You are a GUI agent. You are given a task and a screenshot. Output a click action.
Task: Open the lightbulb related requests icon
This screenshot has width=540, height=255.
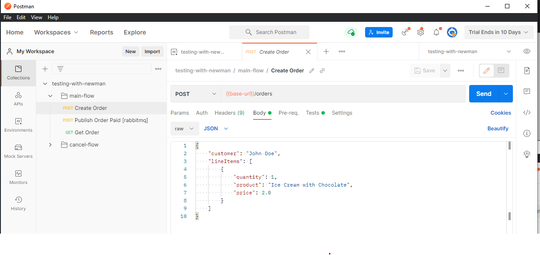click(527, 154)
